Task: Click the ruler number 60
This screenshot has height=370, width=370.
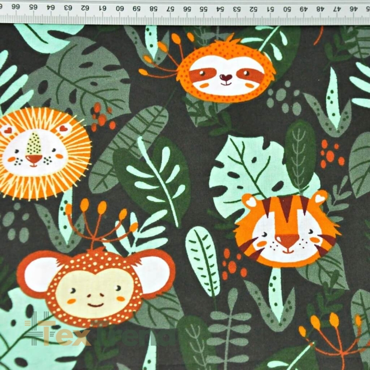Action: point(120,9)
